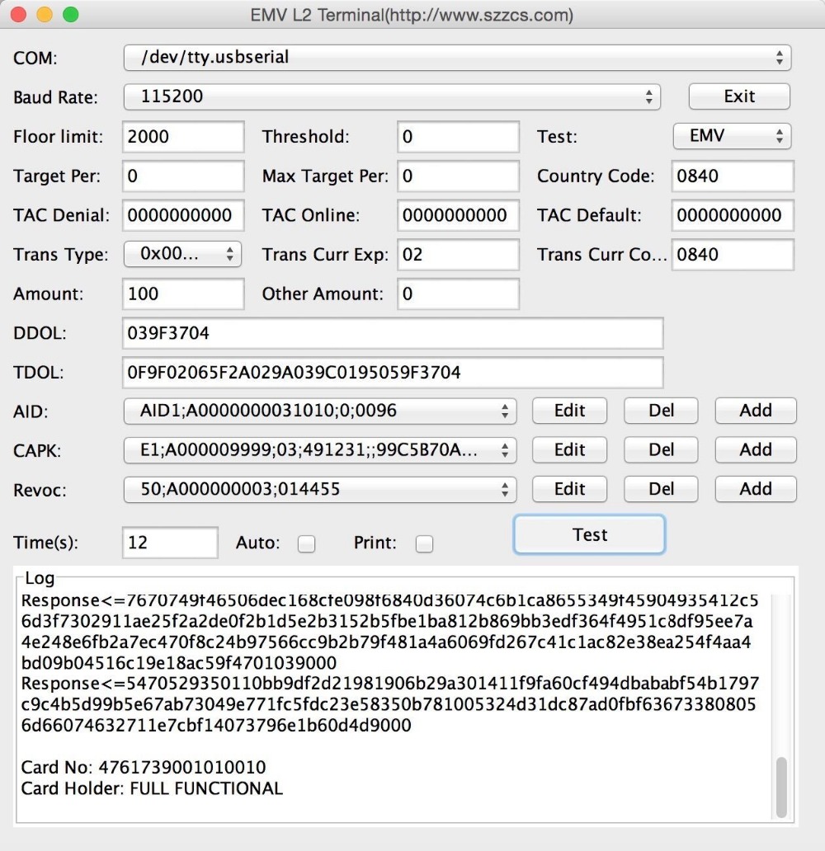Open the COM port dropdown
The width and height of the screenshot is (825, 851).
[457, 58]
